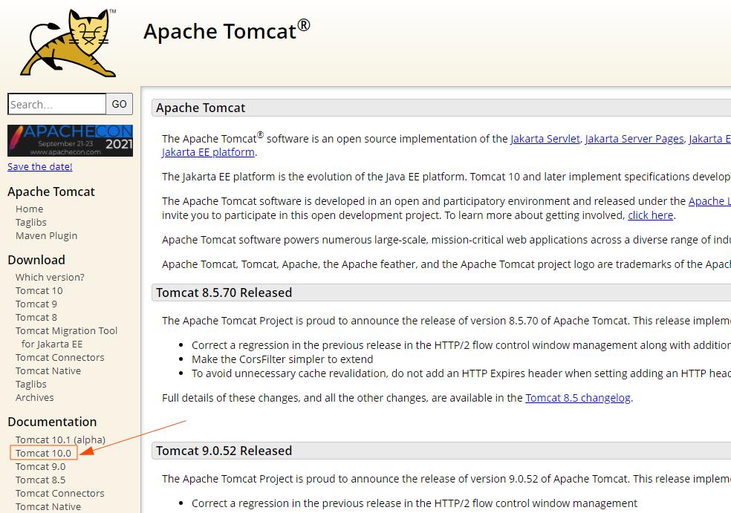Image resolution: width=731 pixels, height=513 pixels.
Task: Open the ApacheCon 2021 banner image
Action: click(x=70, y=140)
